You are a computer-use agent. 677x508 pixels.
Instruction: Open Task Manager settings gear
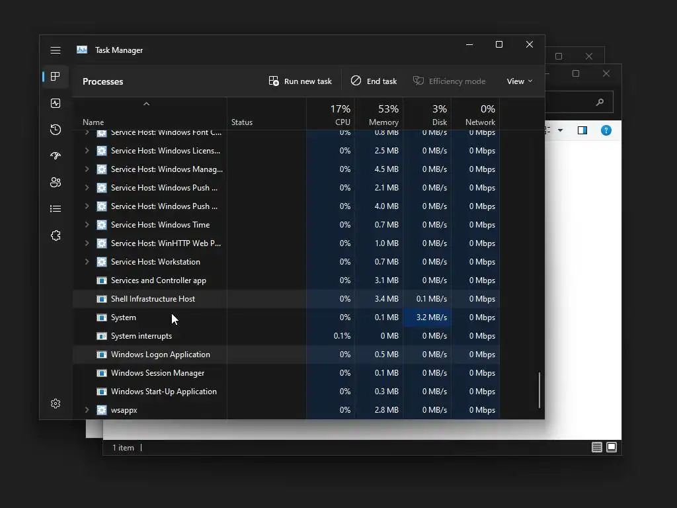56,403
